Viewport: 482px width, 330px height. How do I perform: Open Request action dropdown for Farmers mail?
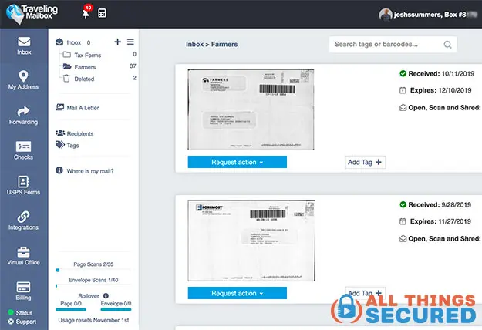pyautogui.click(x=238, y=162)
